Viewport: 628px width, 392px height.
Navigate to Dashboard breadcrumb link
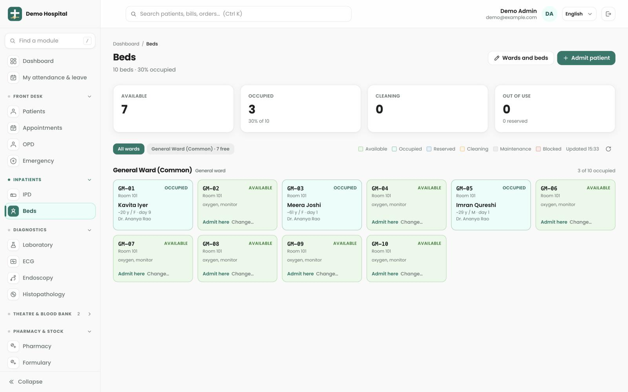click(x=126, y=44)
